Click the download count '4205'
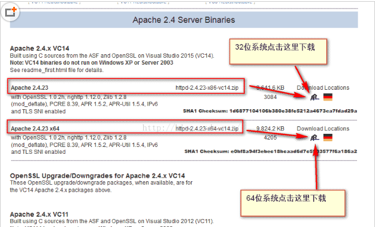This screenshot has height=227, width=375. pyautogui.click(x=270, y=138)
